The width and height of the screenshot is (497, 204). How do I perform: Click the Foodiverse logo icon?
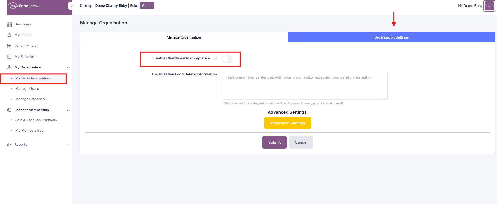pos(13,6)
